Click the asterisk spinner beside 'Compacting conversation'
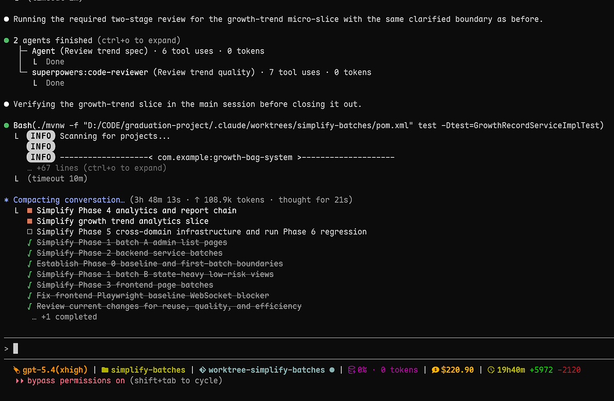The width and height of the screenshot is (614, 401). click(7, 200)
